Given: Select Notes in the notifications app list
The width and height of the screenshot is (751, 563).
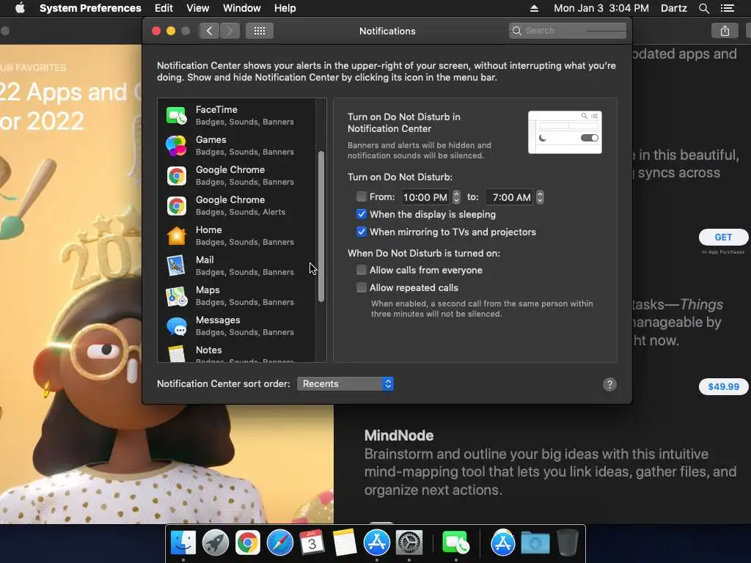Looking at the screenshot, I should click(x=237, y=353).
